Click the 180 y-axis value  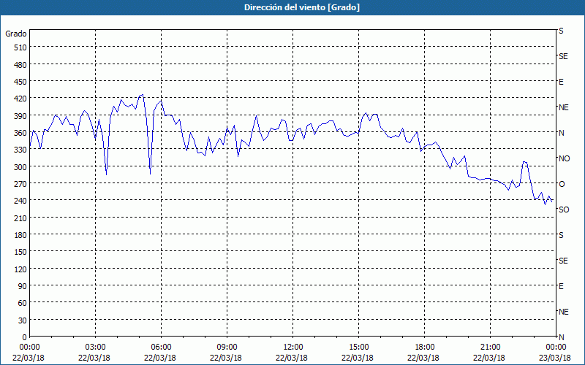(x=20, y=235)
